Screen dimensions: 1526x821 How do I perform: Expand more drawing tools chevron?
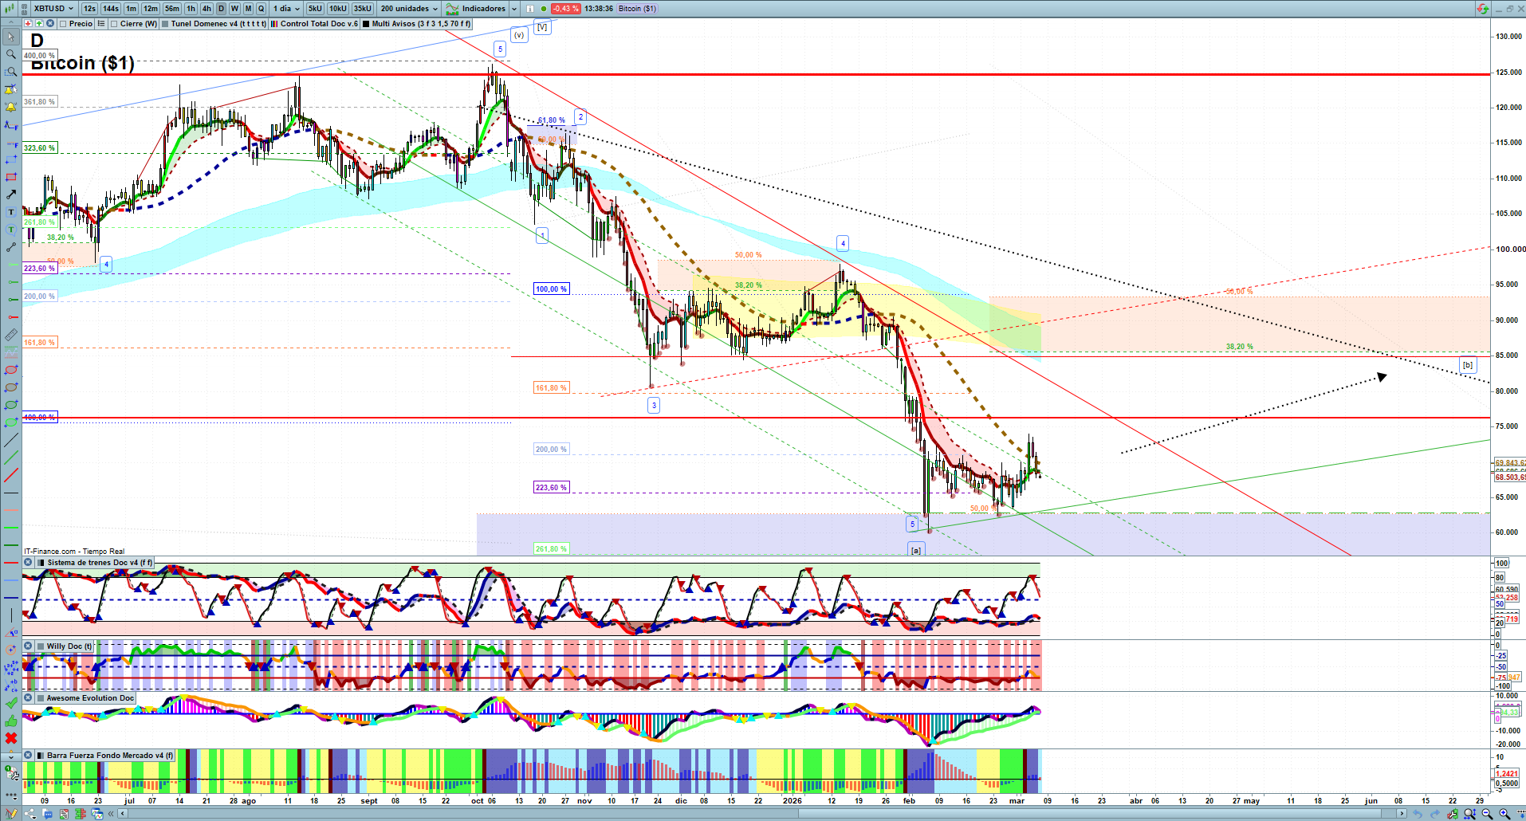[11, 756]
